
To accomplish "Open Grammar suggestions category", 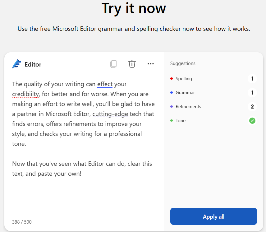I will click(x=213, y=93).
